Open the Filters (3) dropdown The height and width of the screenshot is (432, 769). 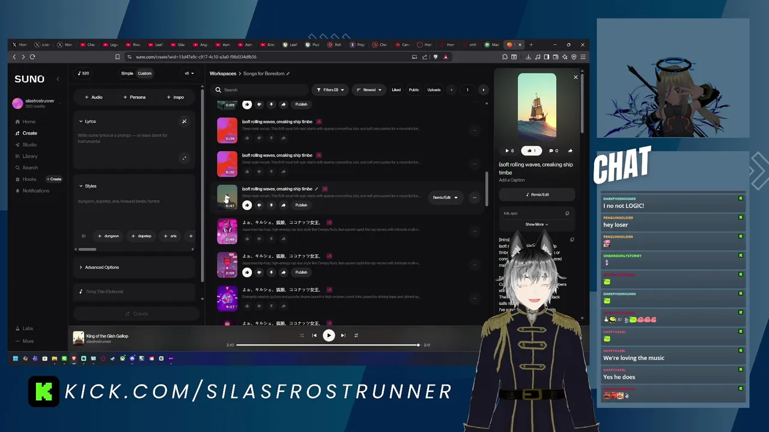pos(330,90)
